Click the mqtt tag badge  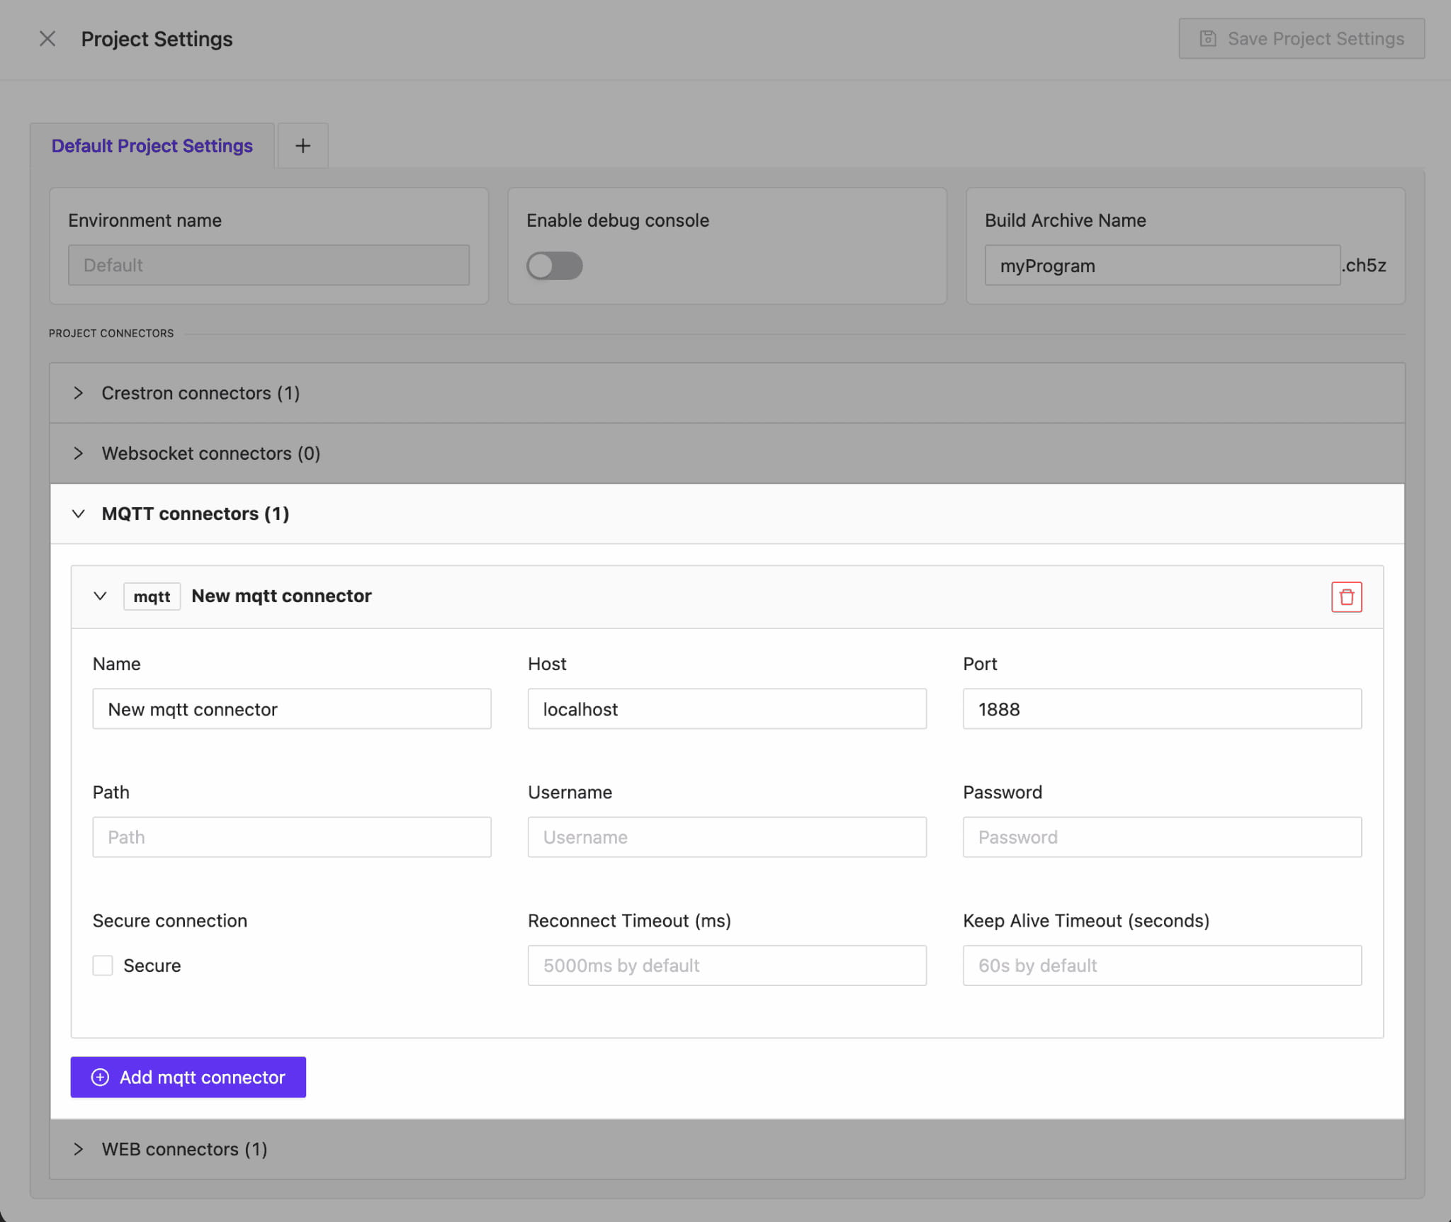coord(152,596)
